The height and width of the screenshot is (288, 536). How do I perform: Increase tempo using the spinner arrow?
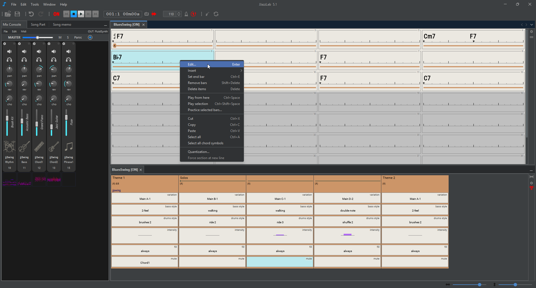click(179, 13)
